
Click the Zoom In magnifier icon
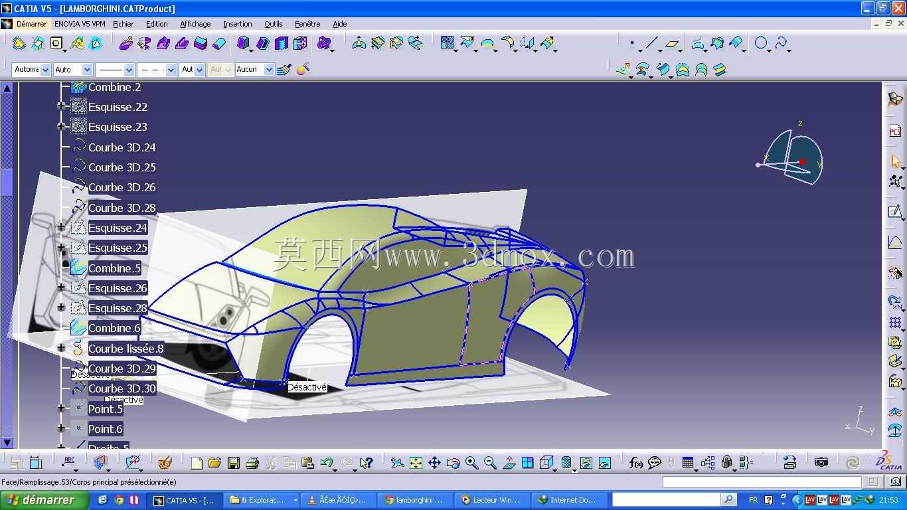click(471, 463)
